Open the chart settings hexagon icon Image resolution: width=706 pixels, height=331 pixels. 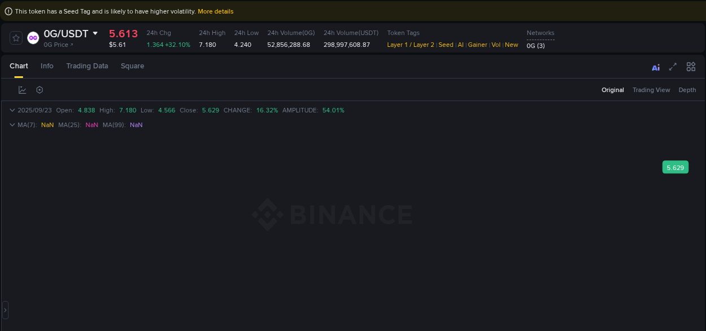pyautogui.click(x=39, y=89)
